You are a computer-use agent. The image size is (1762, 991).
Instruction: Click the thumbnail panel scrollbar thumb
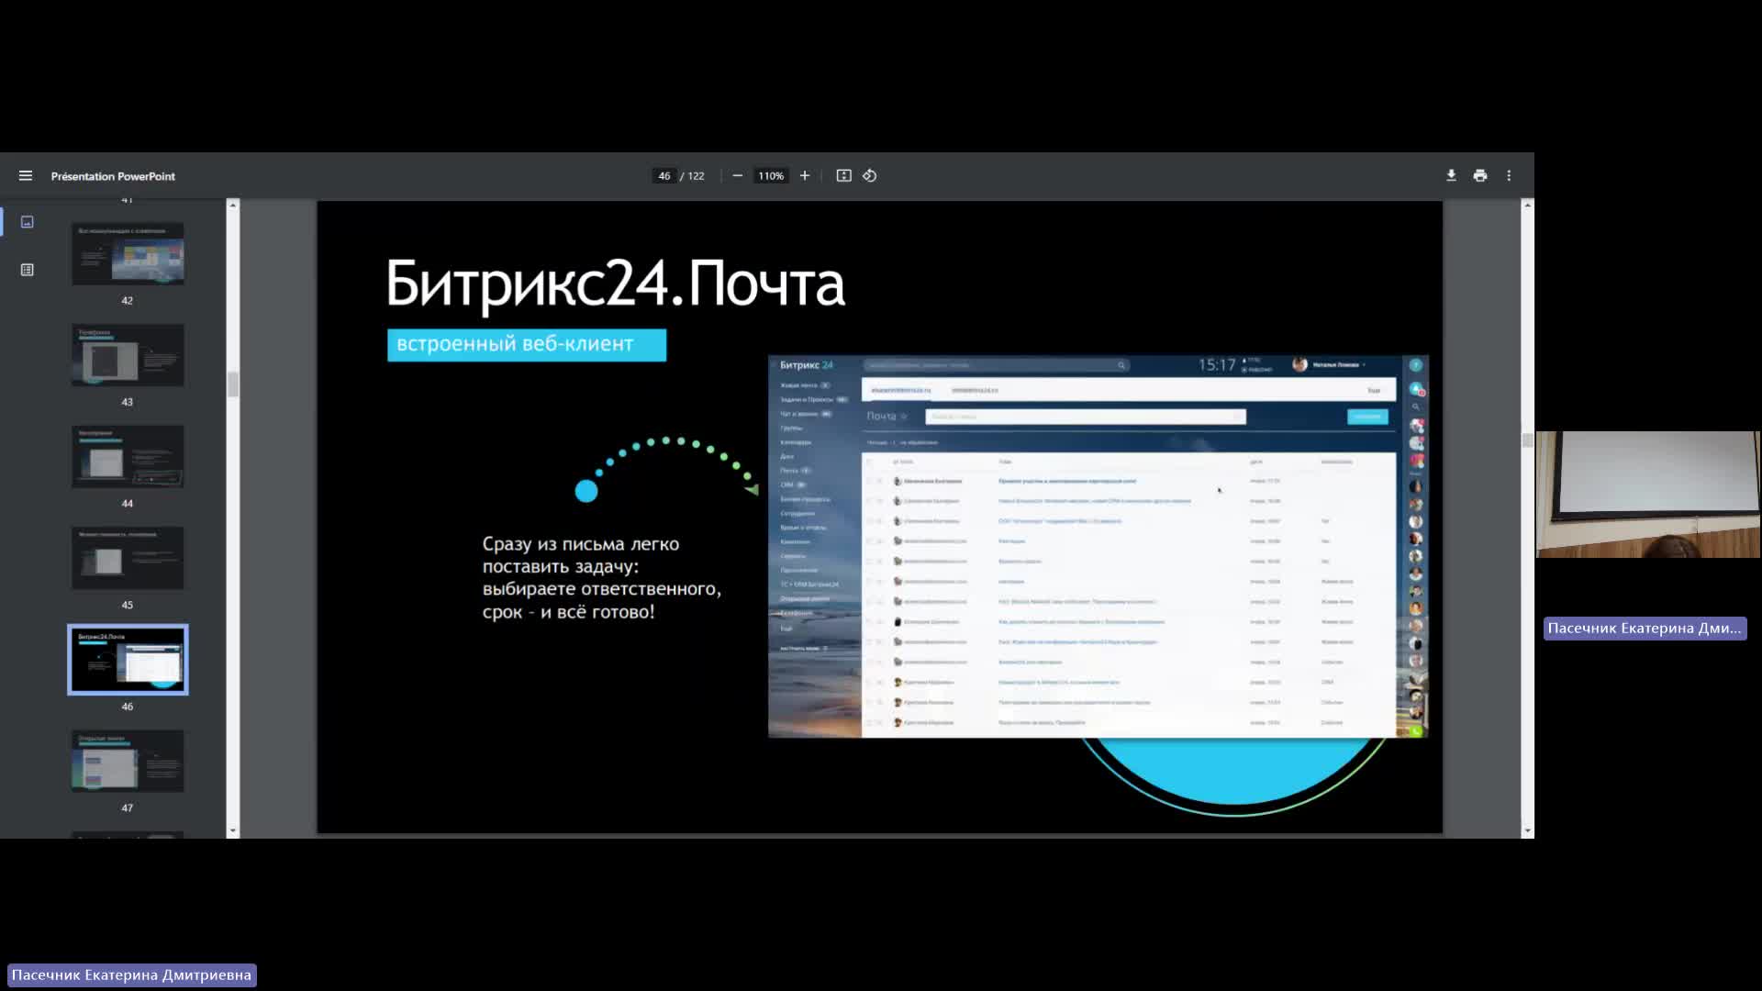233,384
